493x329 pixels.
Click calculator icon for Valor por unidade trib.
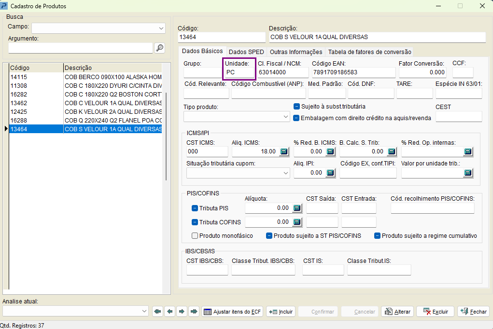point(468,173)
